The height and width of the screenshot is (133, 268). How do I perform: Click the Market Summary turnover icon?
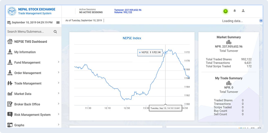[x=228, y=42]
